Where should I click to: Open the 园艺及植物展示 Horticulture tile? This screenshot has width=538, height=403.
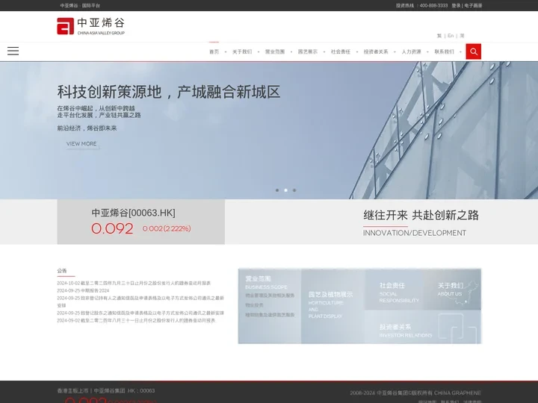click(x=332, y=306)
